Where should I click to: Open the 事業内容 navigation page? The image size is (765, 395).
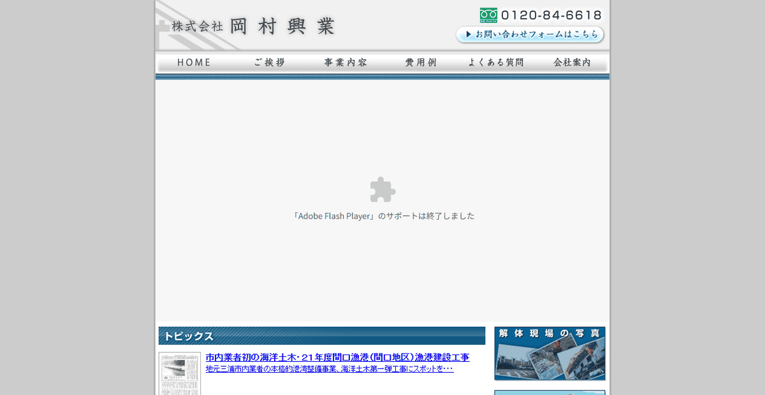tap(344, 62)
